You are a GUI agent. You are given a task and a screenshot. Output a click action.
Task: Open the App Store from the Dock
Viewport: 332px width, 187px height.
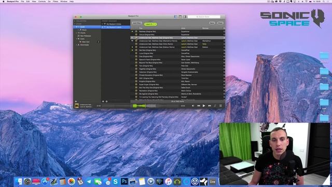pos(45,181)
